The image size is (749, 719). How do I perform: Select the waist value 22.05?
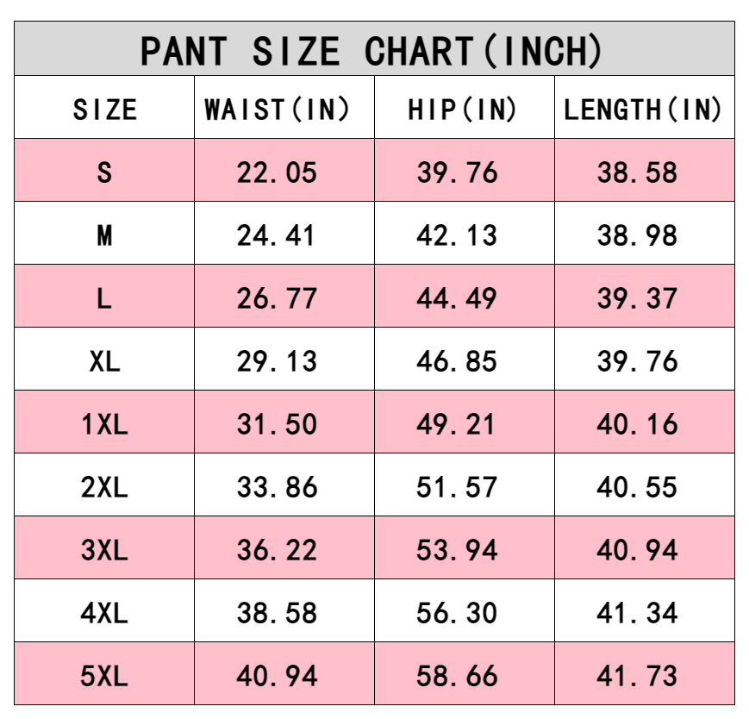pos(277,172)
